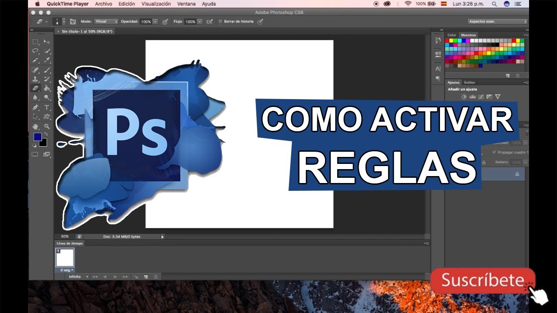Toggle pressure for opacity button
This screenshot has height=313, width=557.
pos(165,21)
